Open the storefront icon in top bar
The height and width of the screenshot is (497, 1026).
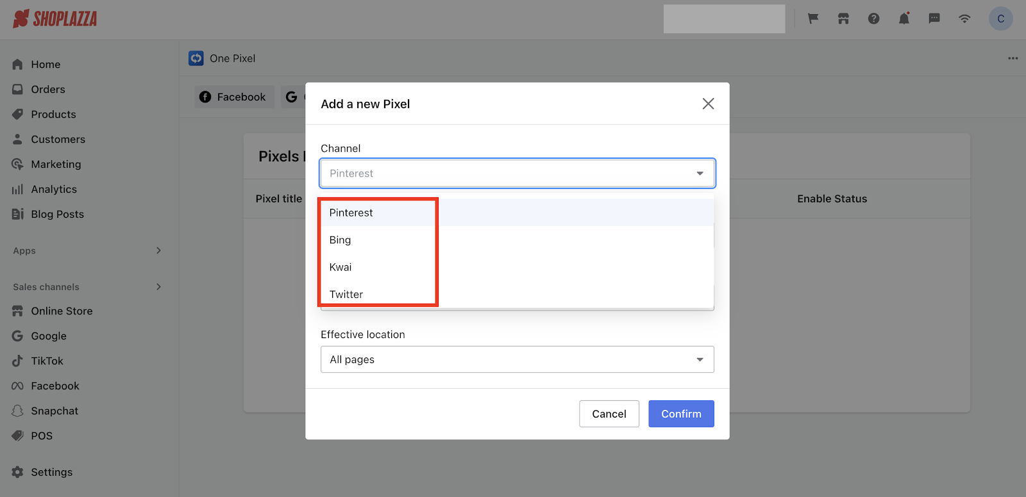(843, 19)
